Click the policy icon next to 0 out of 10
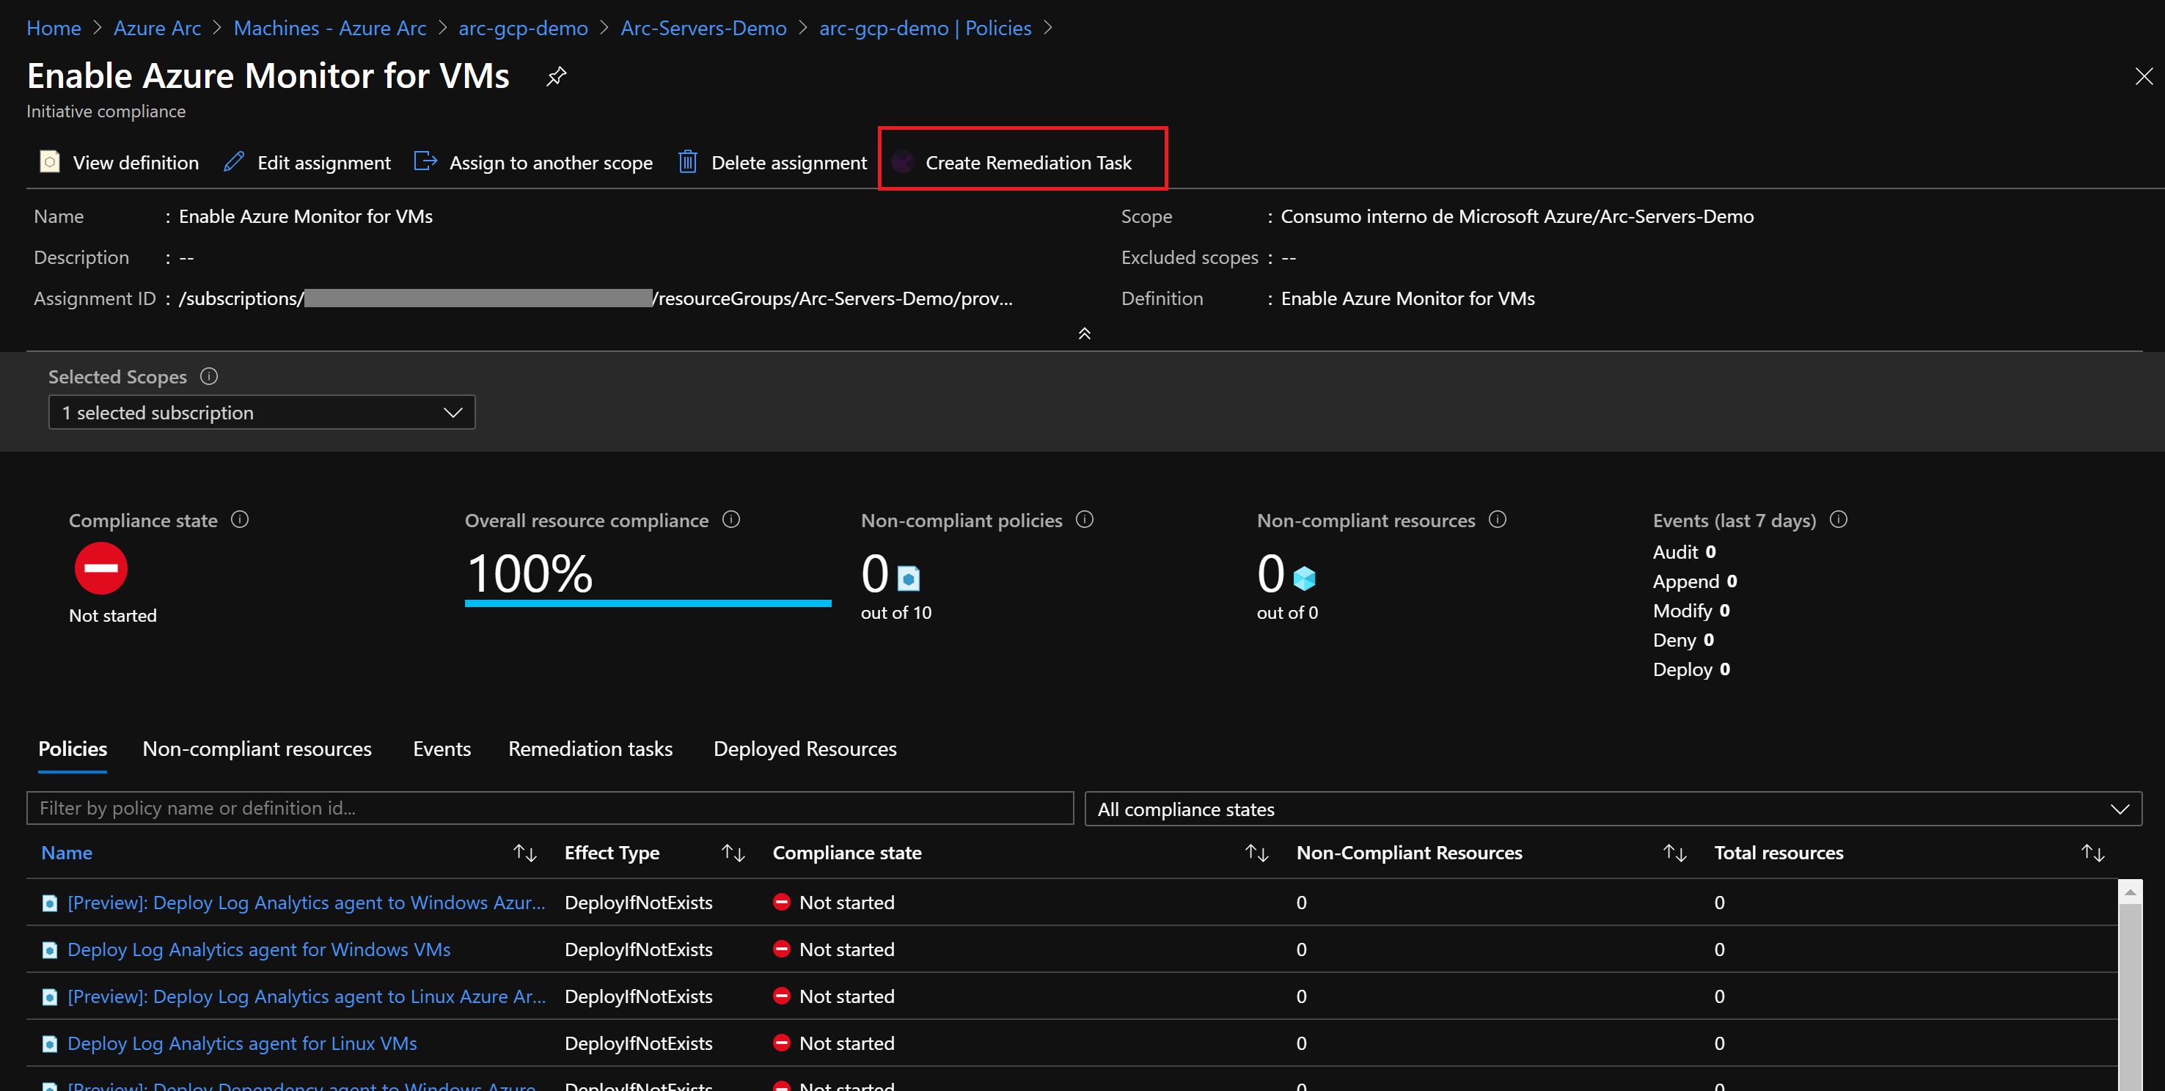Image resolution: width=2165 pixels, height=1091 pixels. pyautogui.click(x=909, y=578)
